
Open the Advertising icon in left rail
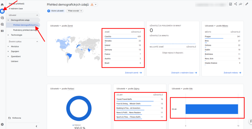[x=2, y=24]
